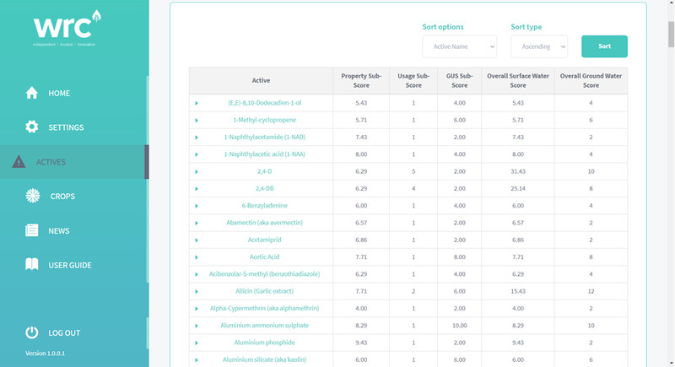Expand the Acetamiprid row arrow
The height and width of the screenshot is (367, 675).
pos(197,240)
